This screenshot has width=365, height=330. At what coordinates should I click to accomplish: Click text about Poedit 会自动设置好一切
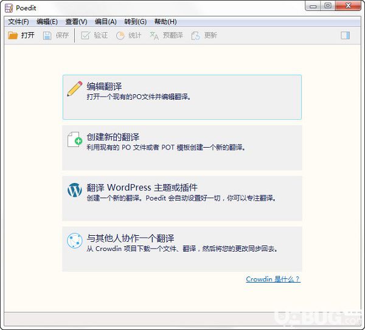coord(181,198)
